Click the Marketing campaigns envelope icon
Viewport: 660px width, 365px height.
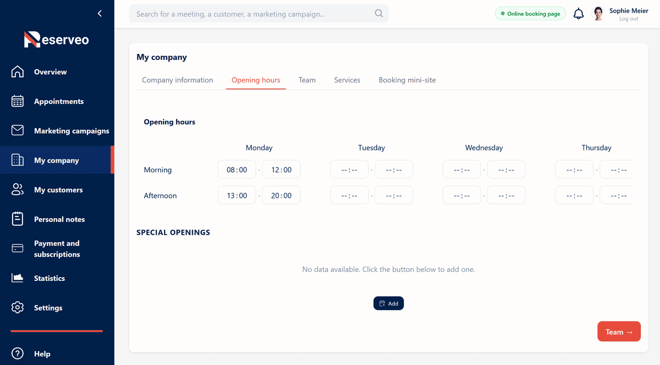[x=18, y=130]
